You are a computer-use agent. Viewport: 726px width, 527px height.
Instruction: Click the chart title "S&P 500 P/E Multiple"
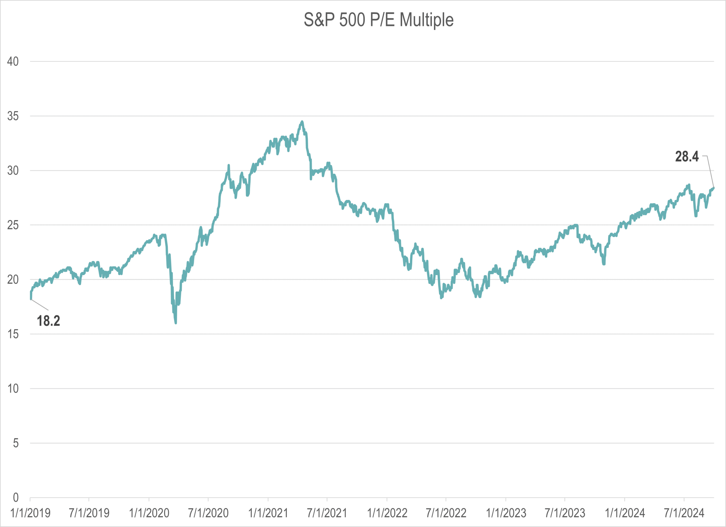coord(378,20)
